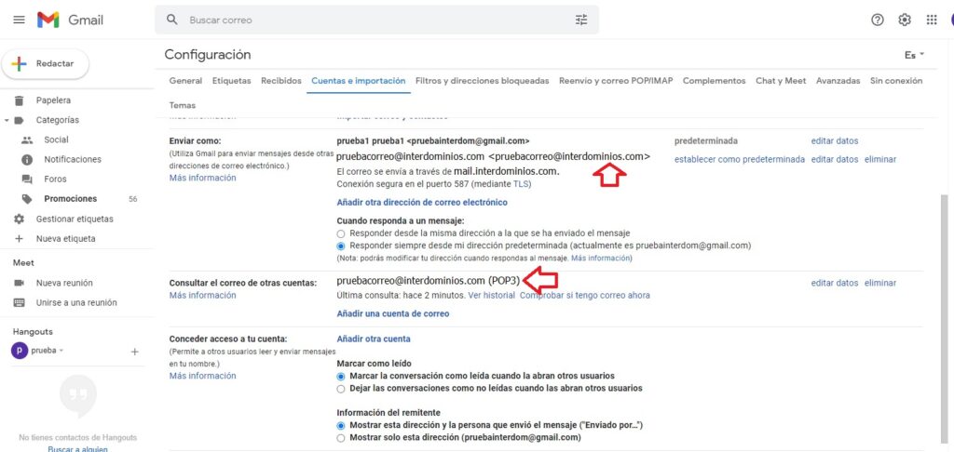
Task: Click the Categorías label icon
Action: [19, 120]
